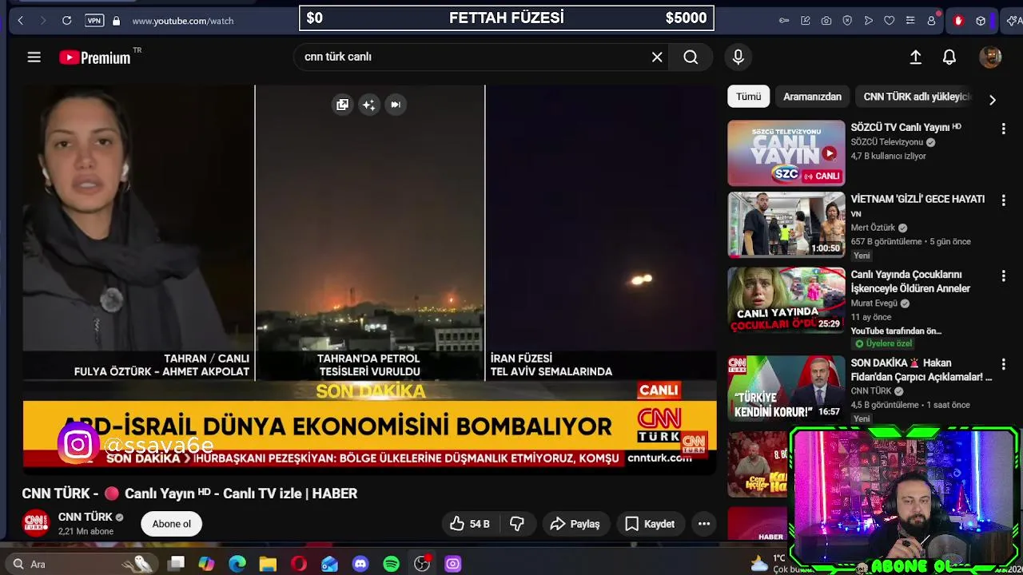Open bookmarks heart icon in the toolbar
Screen dimensions: 1023x575
pyautogui.click(x=889, y=21)
